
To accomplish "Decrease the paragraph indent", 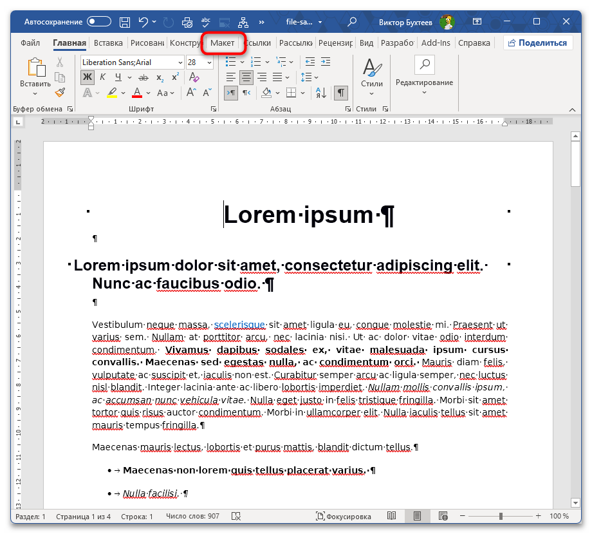I will point(310,62).
